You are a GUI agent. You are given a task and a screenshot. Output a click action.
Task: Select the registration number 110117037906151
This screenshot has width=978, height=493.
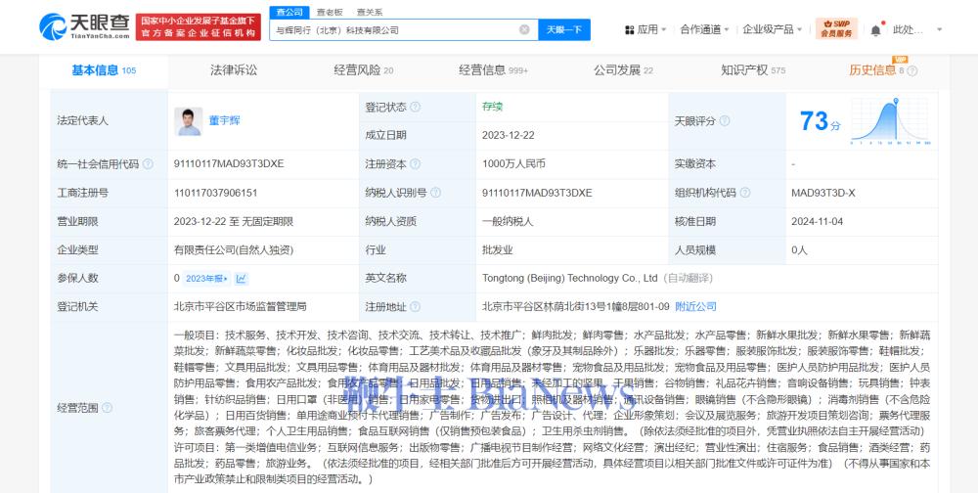(x=216, y=193)
